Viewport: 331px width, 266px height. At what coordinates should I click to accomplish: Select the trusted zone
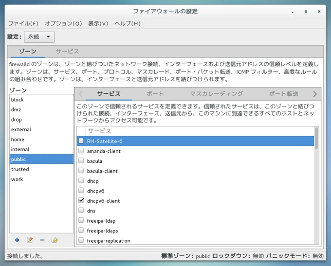41,169
